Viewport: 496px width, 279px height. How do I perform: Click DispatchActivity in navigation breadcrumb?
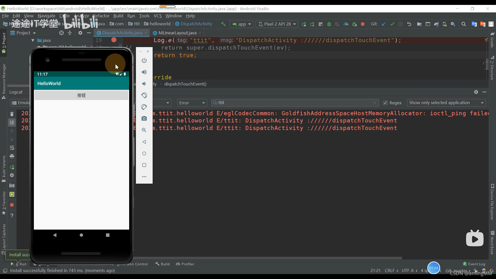tap(193, 24)
